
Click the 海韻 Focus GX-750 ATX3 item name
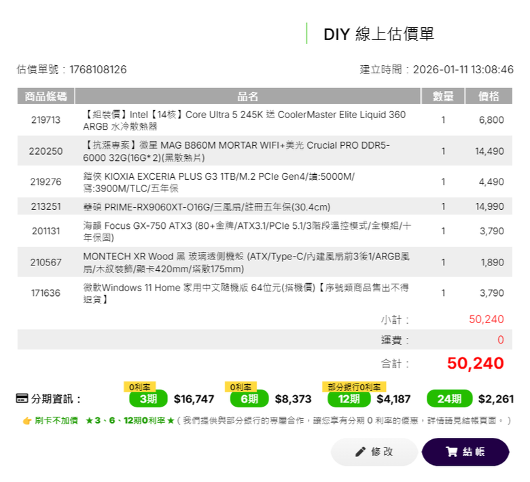[247, 231]
